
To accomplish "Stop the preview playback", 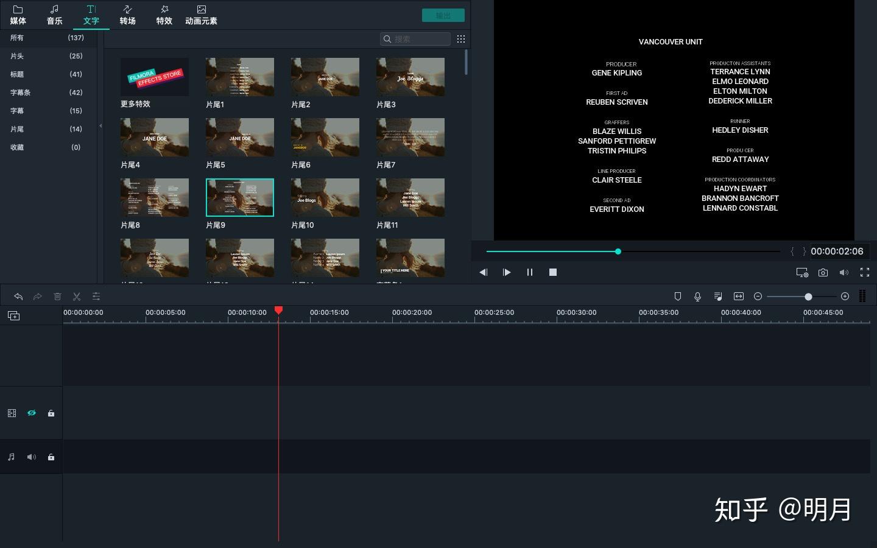I will tap(553, 272).
